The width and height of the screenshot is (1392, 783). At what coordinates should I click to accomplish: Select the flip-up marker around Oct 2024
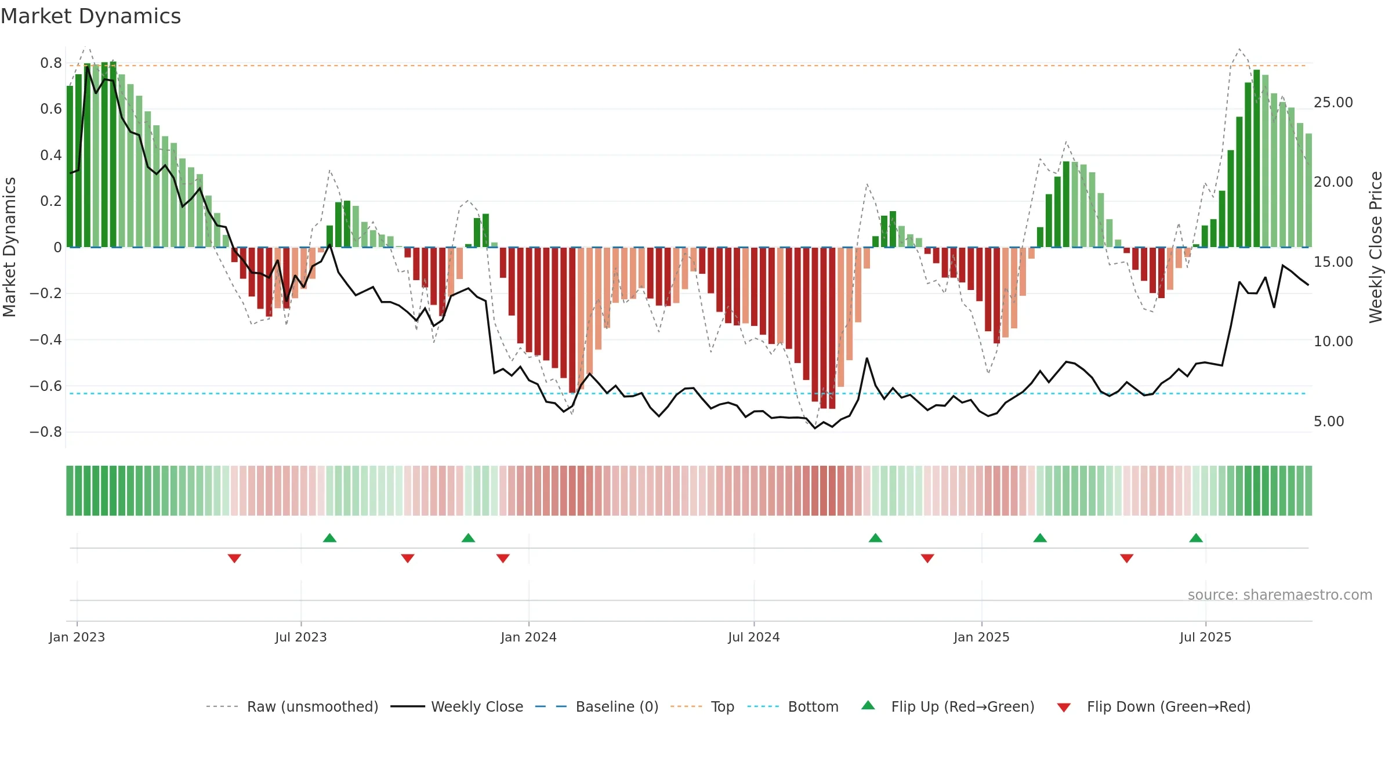click(876, 538)
